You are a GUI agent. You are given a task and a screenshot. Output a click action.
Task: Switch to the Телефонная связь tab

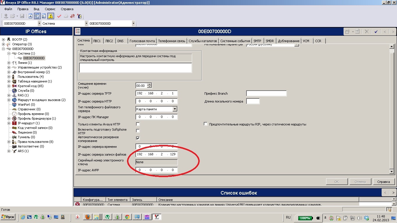coord(171,41)
